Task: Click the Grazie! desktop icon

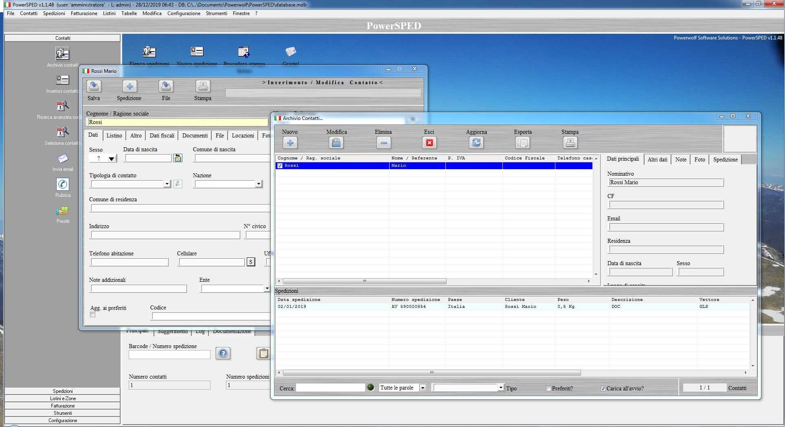Action: [x=291, y=52]
